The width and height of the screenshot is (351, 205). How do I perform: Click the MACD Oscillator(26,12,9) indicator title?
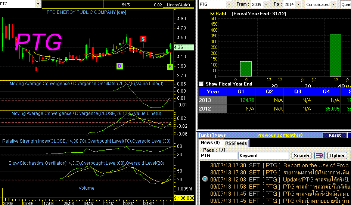point(86,84)
